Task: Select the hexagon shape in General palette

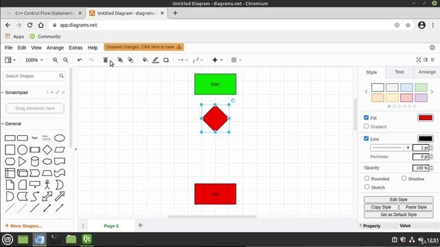Action: [10, 161]
